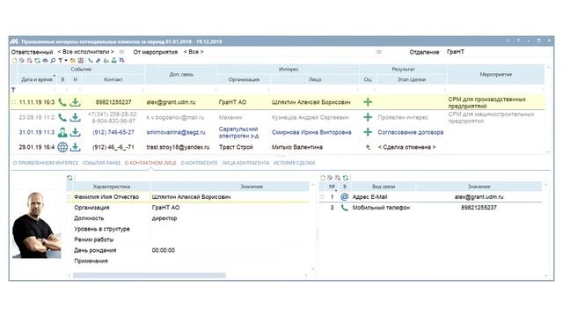Click the new record icon in main toolbar
The width and height of the screenshot is (563, 317).
pos(14,61)
